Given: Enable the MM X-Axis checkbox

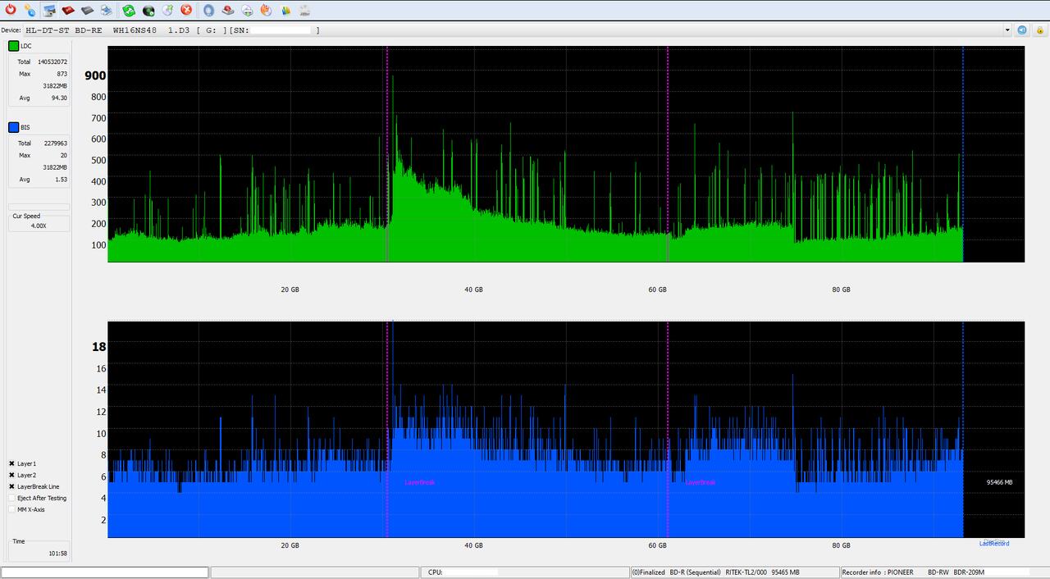Looking at the screenshot, I should [12, 509].
